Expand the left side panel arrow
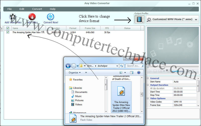 pyautogui.click(x=2, y=28)
